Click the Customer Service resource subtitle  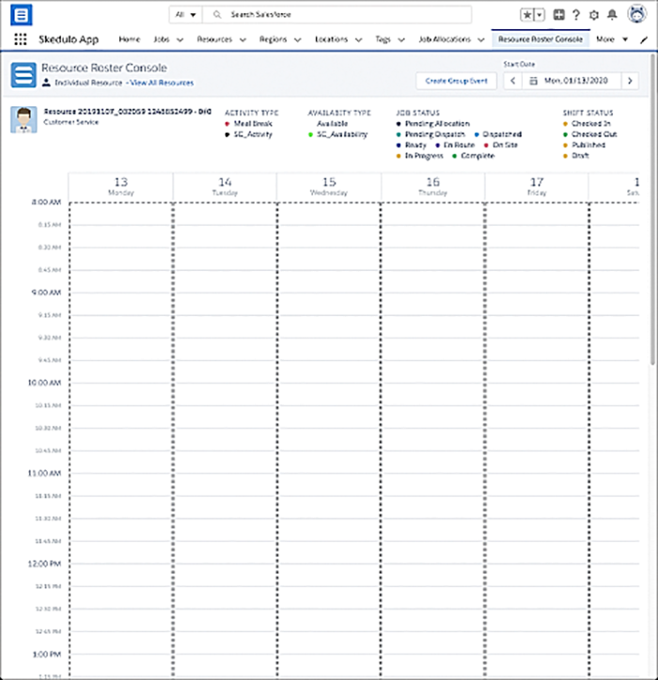[x=71, y=122]
